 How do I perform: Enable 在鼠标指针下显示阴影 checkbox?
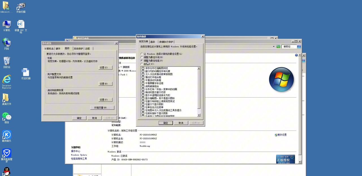click(143, 113)
